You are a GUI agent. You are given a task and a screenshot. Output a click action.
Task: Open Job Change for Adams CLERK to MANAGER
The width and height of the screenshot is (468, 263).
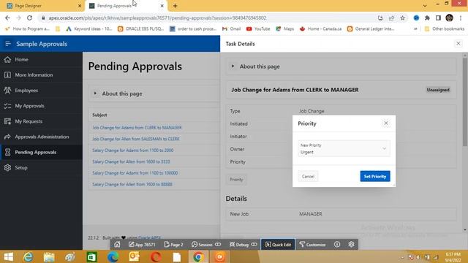tap(137, 128)
